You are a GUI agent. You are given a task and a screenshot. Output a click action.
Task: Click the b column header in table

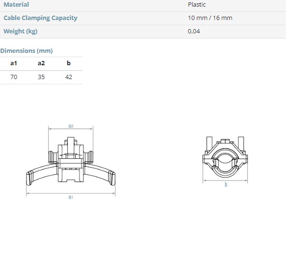pos(69,63)
